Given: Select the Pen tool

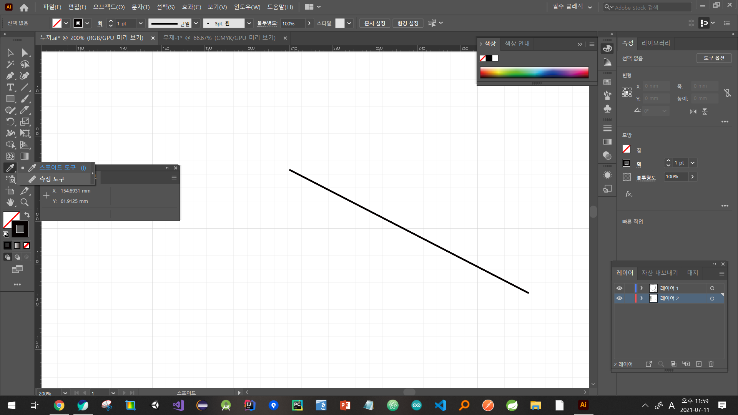Looking at the screenshot, I should 10,76.
